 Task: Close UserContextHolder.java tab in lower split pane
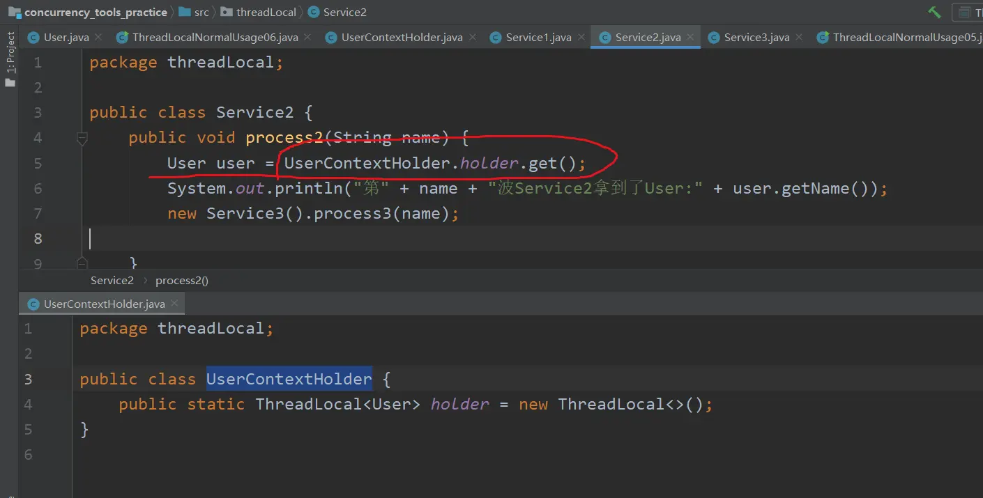coord(174,303)
